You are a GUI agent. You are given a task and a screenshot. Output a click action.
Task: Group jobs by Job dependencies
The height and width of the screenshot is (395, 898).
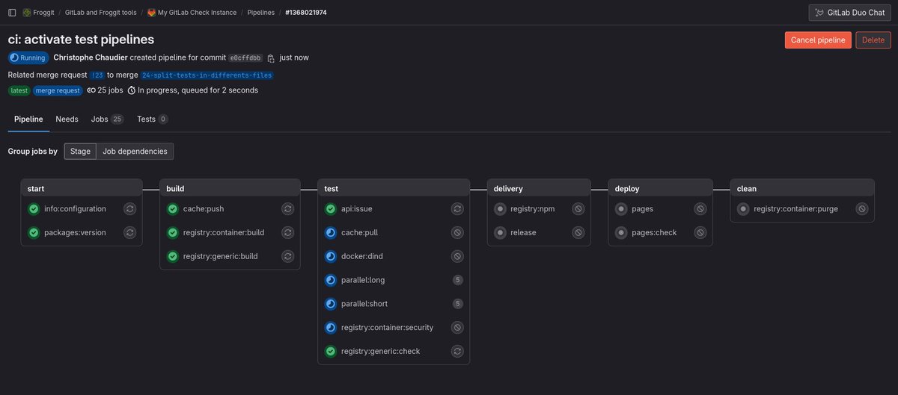[x=135, y=152]
